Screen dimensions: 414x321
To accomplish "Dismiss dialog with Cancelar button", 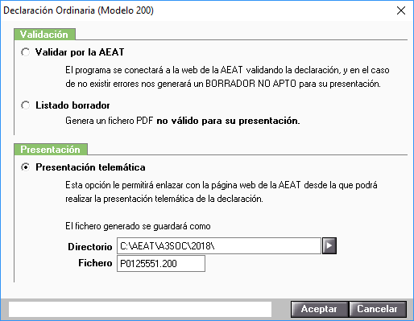I will tap(377, 309).
